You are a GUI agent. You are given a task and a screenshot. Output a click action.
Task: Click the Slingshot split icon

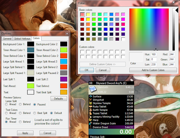(91, 100)
